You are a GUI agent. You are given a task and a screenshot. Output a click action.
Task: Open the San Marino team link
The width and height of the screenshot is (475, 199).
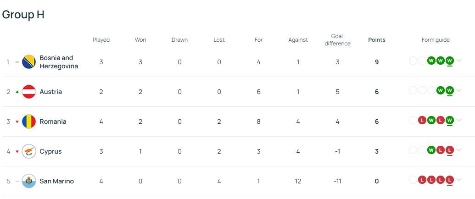click(56, 182)
